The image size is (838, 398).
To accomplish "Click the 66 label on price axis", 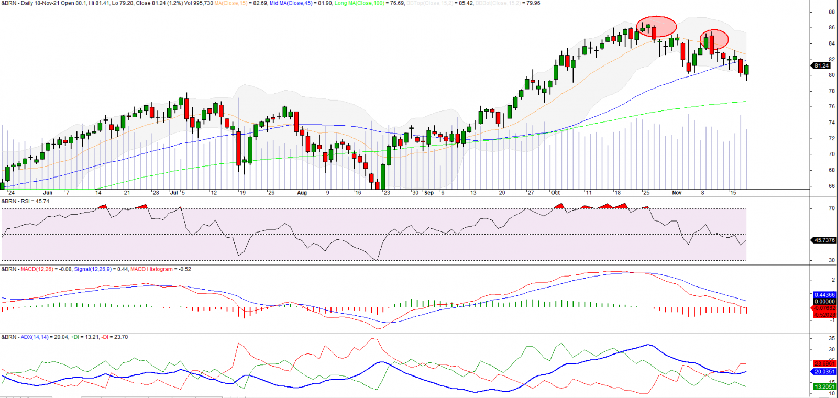I will click(x=832, y=186).
